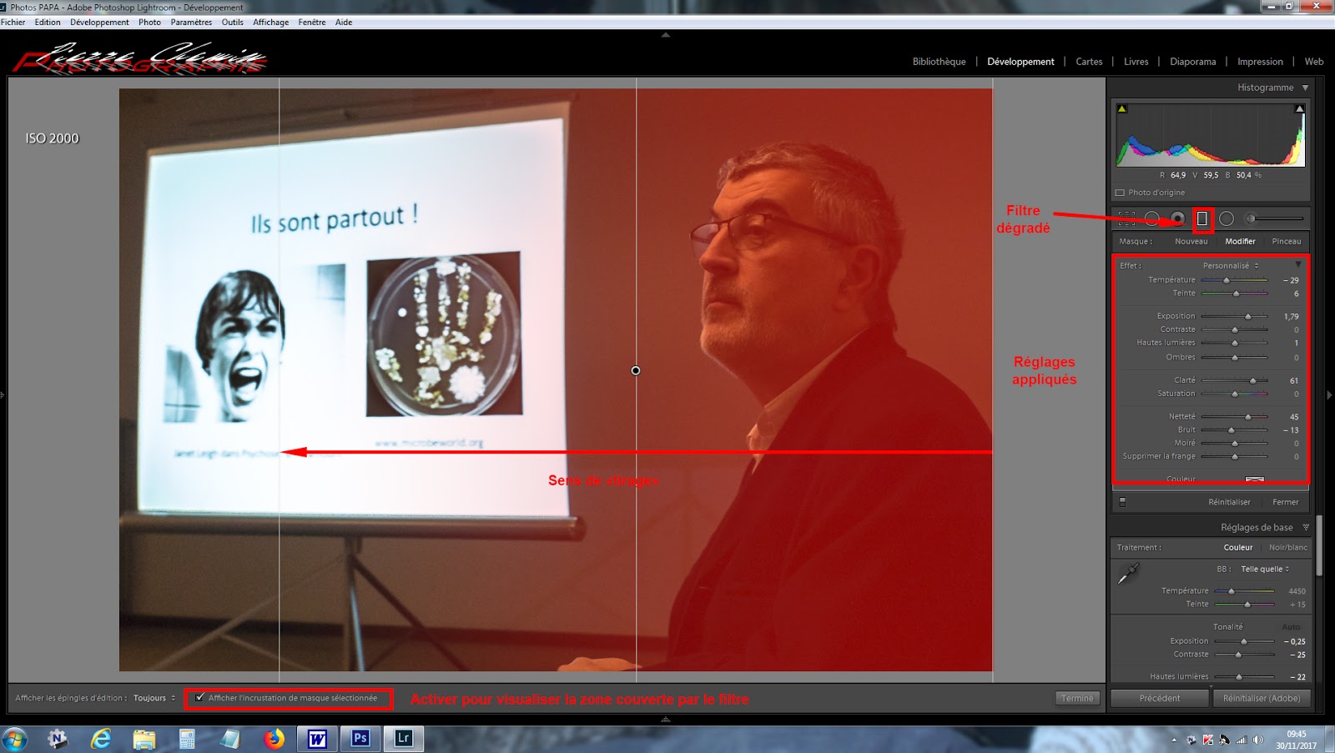
Task: Click the filter Netteté value 45
Action: (x=1294, y=417)
